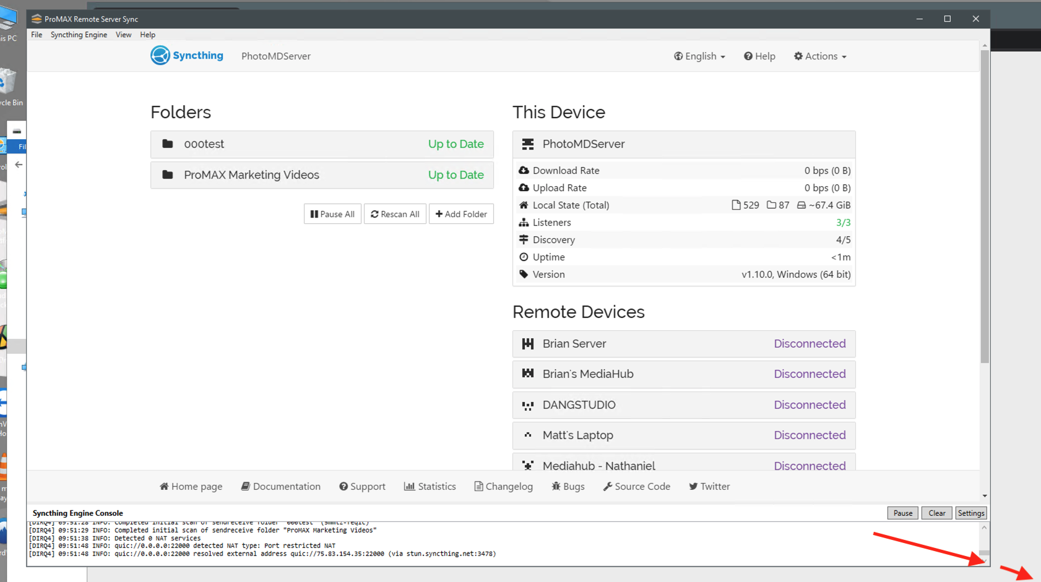Viewport: 1041px width, 582px height.
Task: Click the console Clear button
Action: click(x=937, y=513)
